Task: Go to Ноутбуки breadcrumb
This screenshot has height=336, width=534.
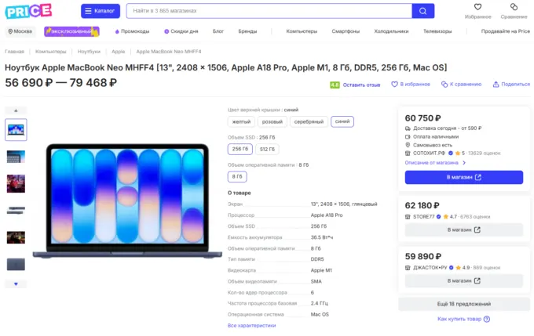Action: point(89,52)
